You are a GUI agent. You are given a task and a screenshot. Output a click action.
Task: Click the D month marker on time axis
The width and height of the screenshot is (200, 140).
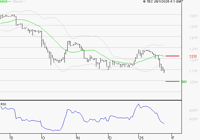110,138
